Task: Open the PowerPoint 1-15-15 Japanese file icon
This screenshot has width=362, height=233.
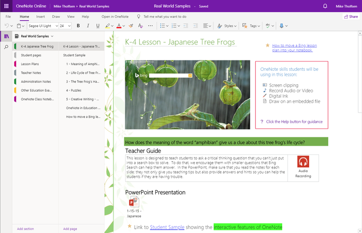Action: [x=134, y=202]
